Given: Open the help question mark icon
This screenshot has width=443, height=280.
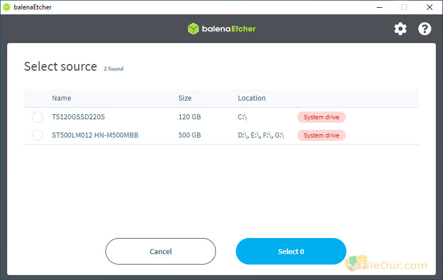Looking at the screenshot, I should [425, 29].
